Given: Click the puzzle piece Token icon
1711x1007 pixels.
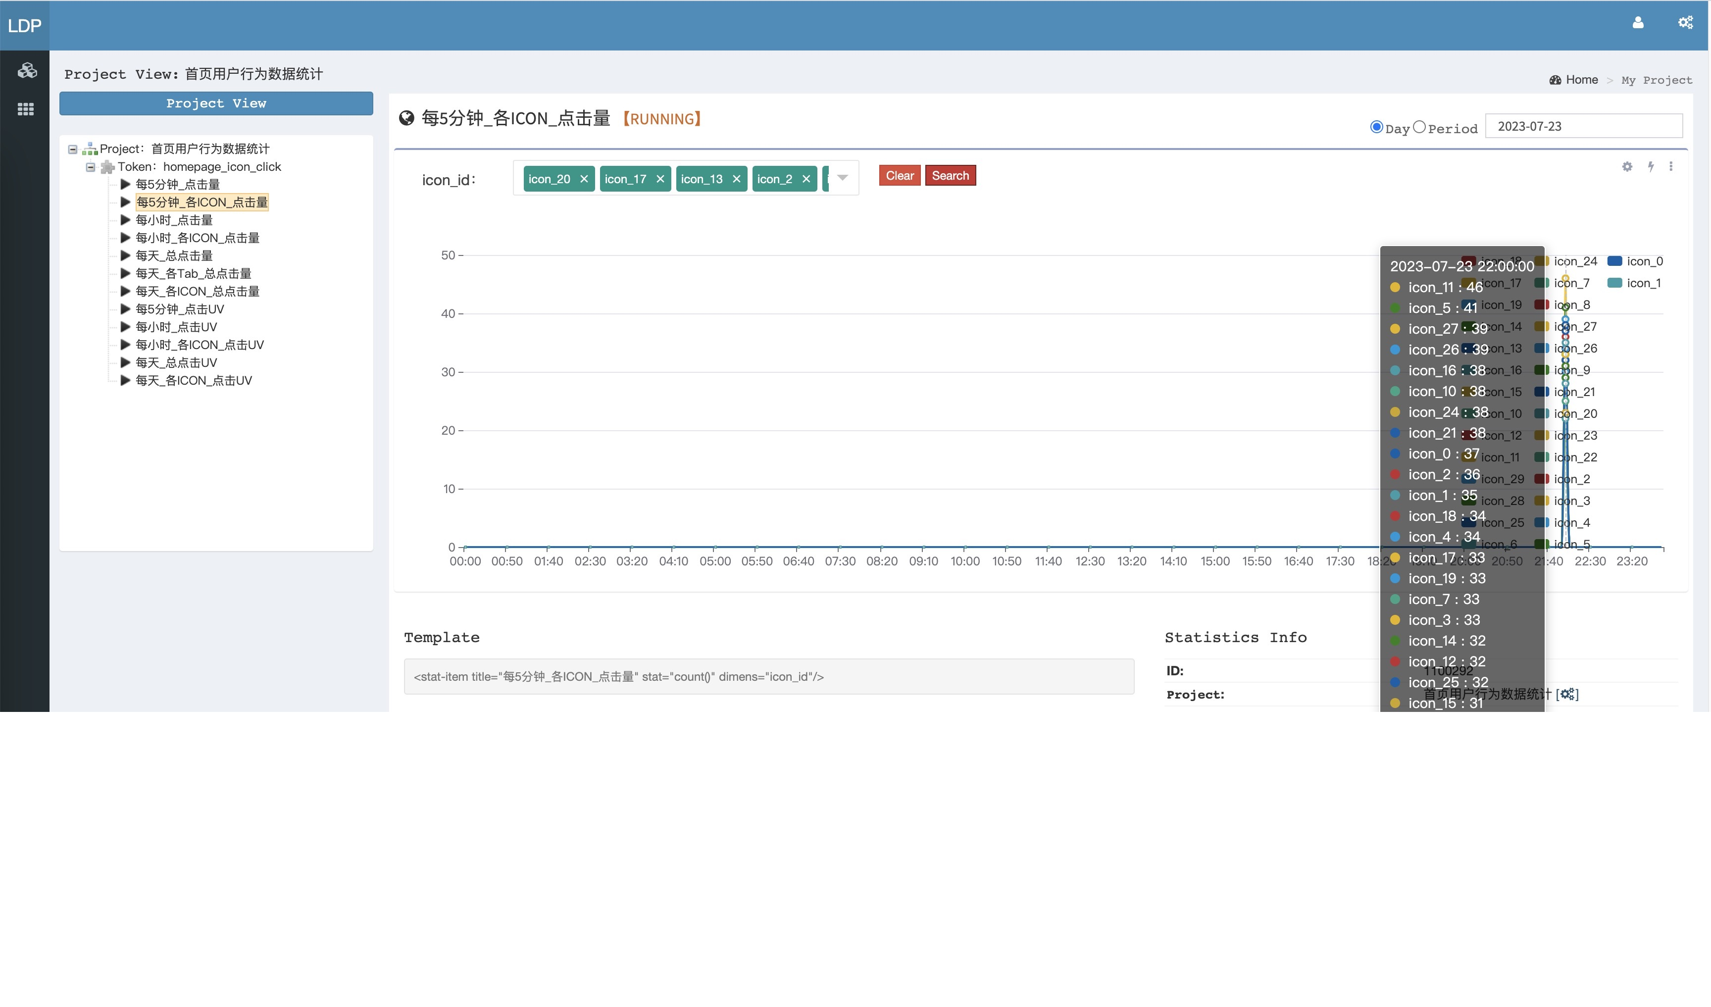Looking at the screenshot, I should point(107,167).
